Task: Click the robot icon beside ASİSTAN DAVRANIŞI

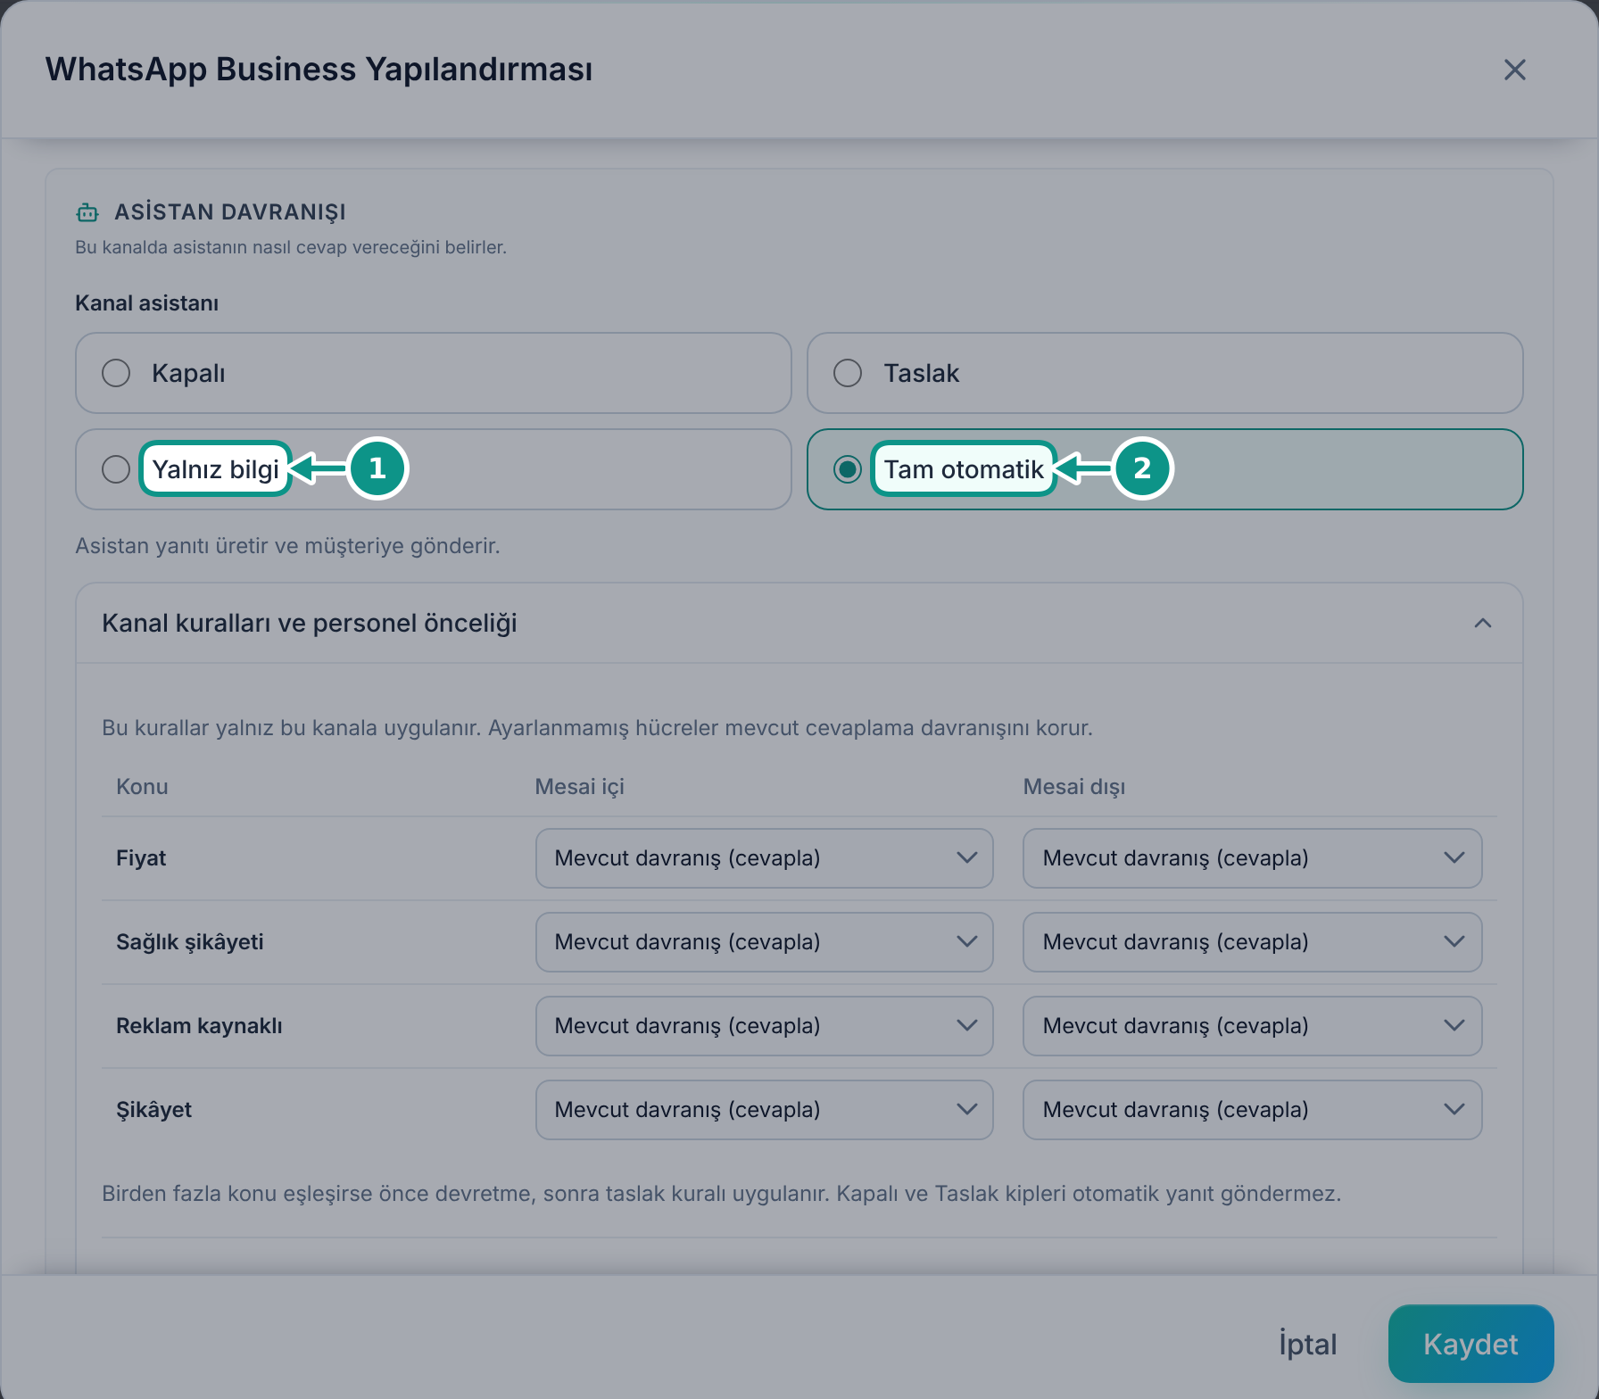Action: click(87, 212)
